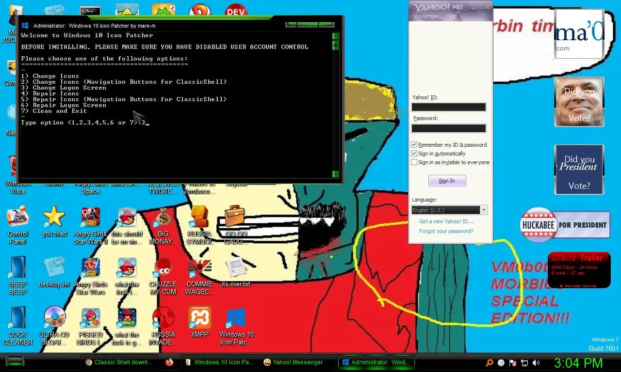Click the console scrollbar up arrow

[335, 36]
